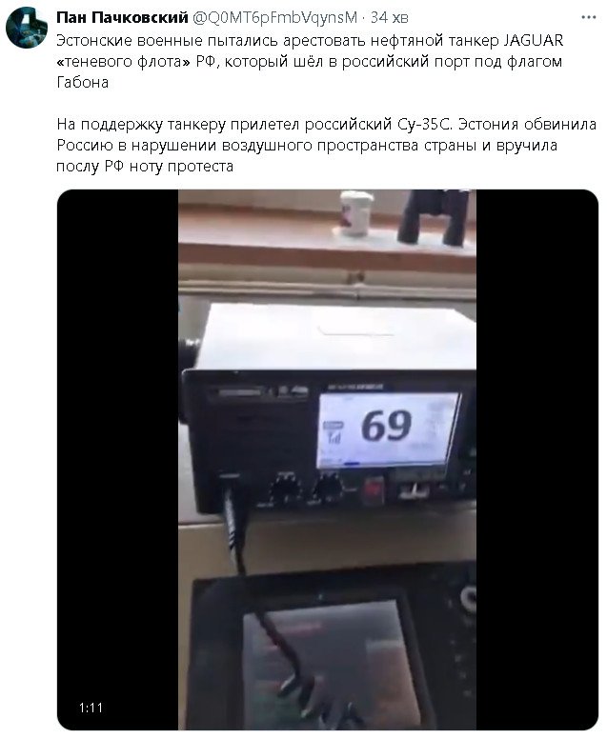607x738 pixels.
Task: Open Пан Пачковский's profile avatar
Action: [27, 28]
